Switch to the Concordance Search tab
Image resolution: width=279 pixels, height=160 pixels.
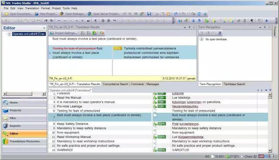click(115, 84)
